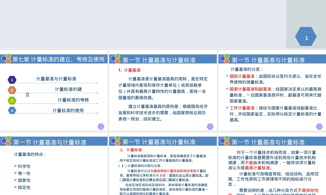This screenshot has height=195, width=326.
Task: Click the bullet text 唯一性
Action: pos(24,173)
